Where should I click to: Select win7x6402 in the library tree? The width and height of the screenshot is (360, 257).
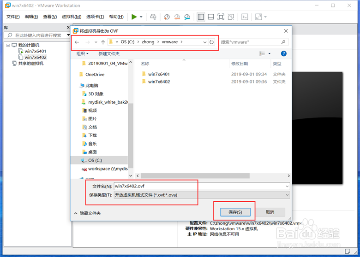click(x=36, y=57)
